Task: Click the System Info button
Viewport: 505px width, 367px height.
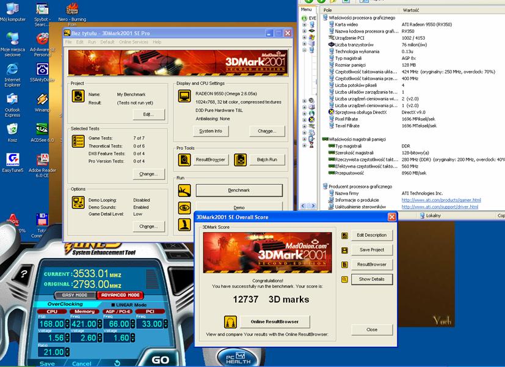Action: tap(211, 131)
